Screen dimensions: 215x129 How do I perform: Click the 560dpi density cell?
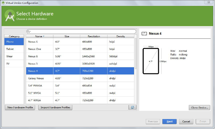coord(121,56)
